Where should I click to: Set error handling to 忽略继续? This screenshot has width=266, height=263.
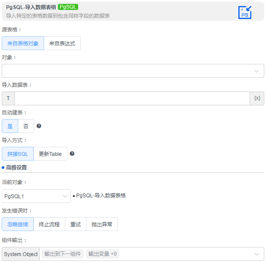(x=18, y=224)
